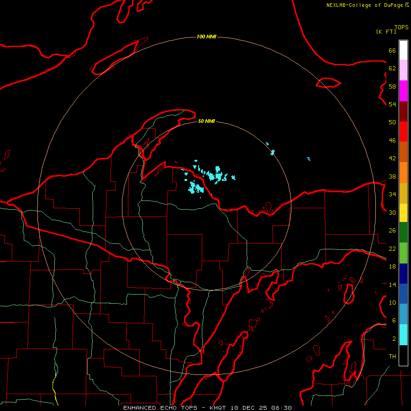Click the '22' legend label
The image size is (411, 411).
(392, 249)
